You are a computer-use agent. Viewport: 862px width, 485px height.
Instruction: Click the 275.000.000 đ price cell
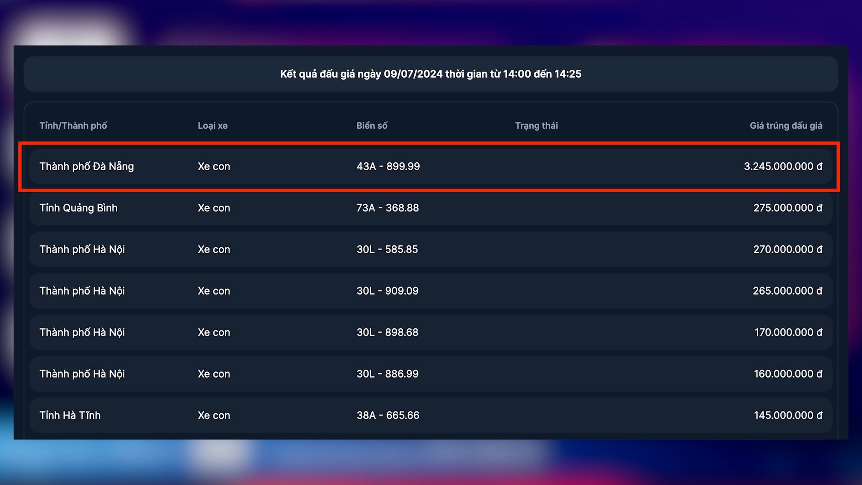pyautogui.click(x=787, y=208)
